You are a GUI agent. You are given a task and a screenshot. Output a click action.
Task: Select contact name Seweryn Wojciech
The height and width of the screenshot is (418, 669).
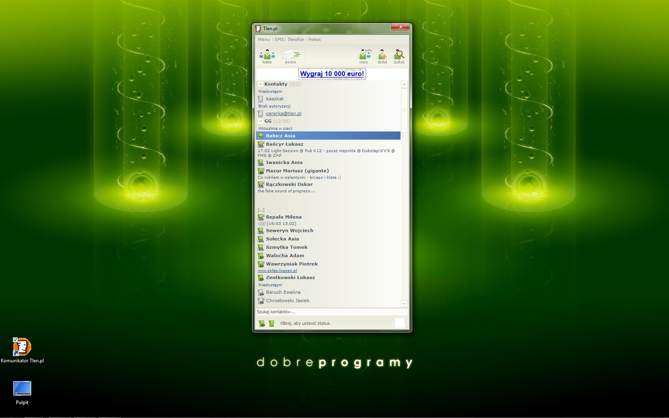pyautogui.click(x=290, y=230)
